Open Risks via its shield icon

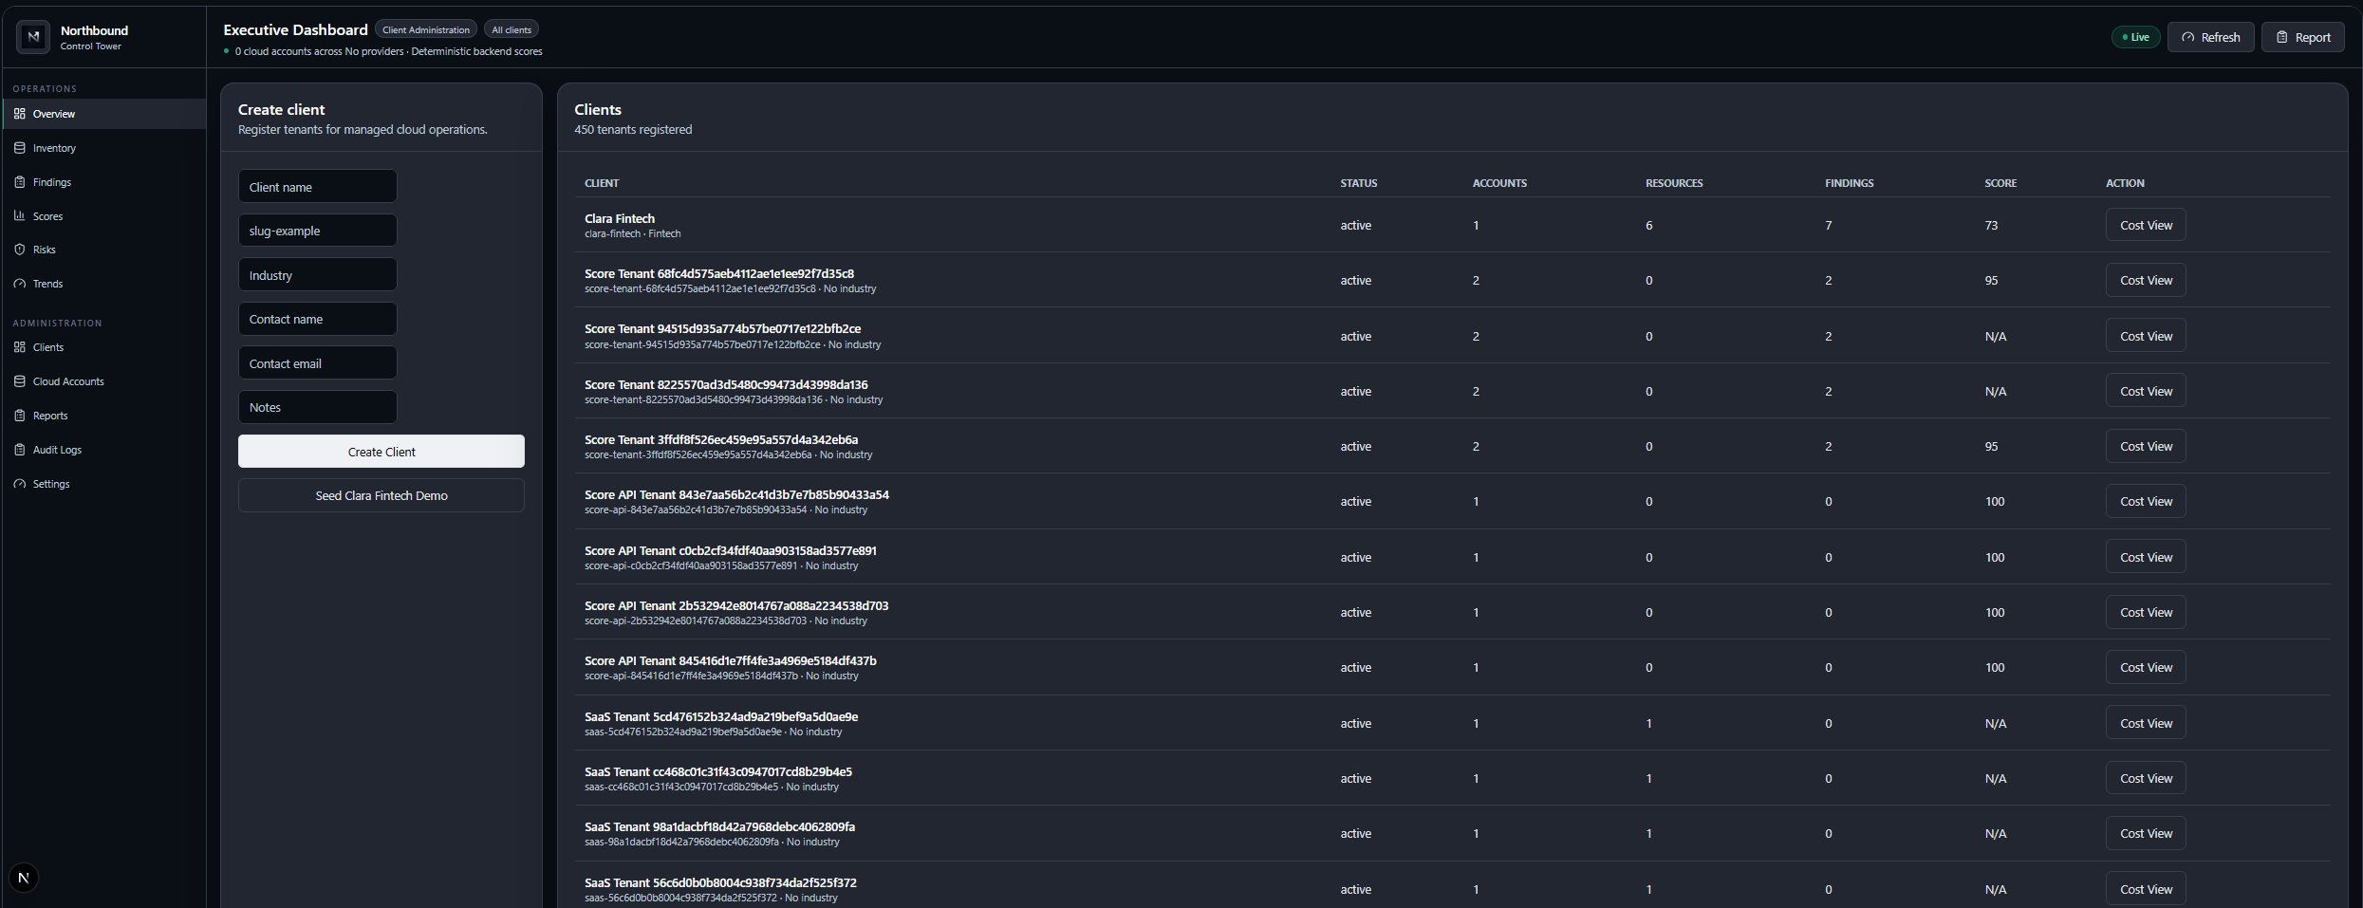20,250
